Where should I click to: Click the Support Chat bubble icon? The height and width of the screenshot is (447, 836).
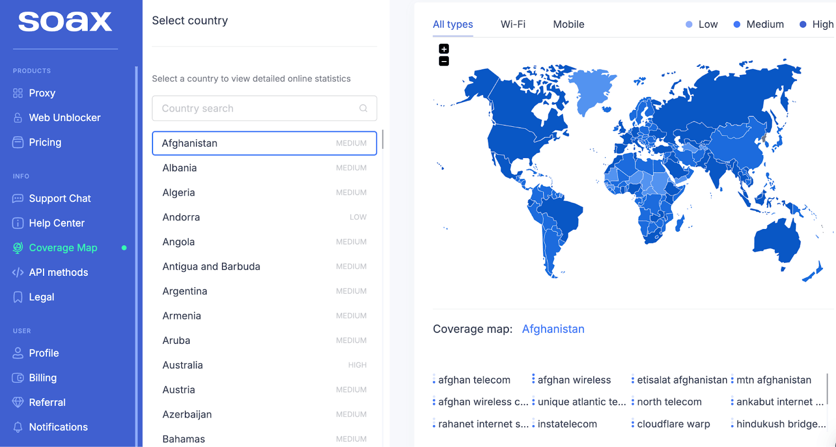tap(18, 199)
